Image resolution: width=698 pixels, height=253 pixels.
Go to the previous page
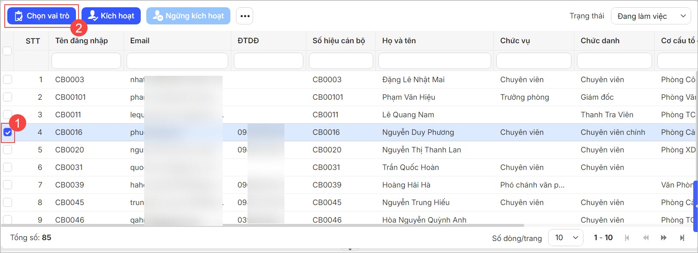[x=646, y=238]
